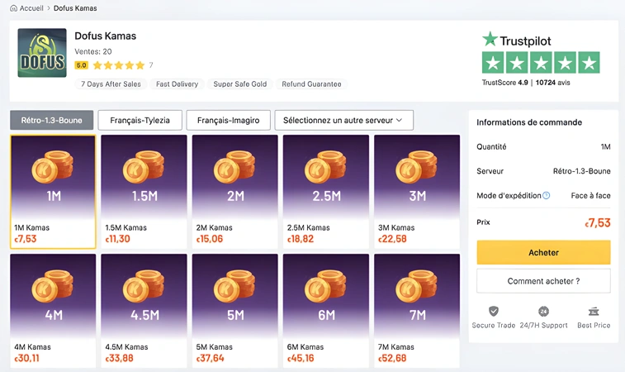Click the Secure Trade shield icon

coord(494,311)
